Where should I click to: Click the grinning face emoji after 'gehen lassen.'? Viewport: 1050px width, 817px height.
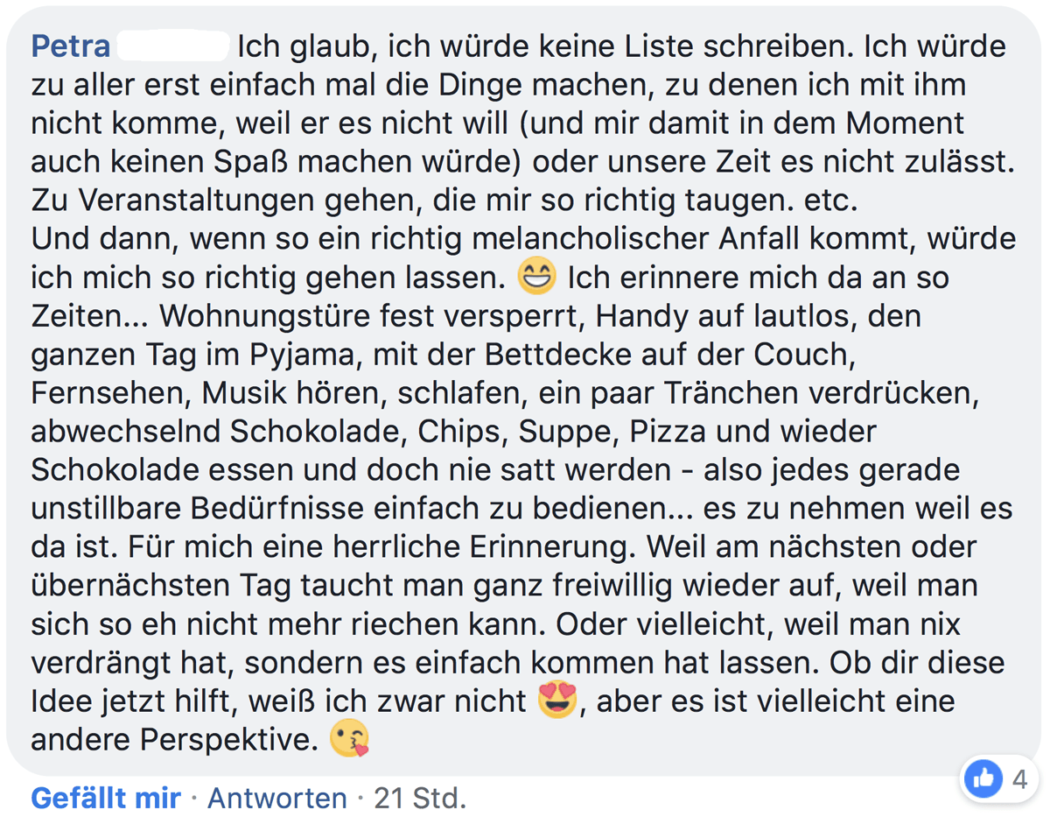click(536, 278)
